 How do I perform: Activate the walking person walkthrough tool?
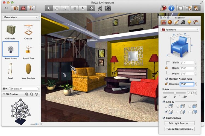pos(100,8)
